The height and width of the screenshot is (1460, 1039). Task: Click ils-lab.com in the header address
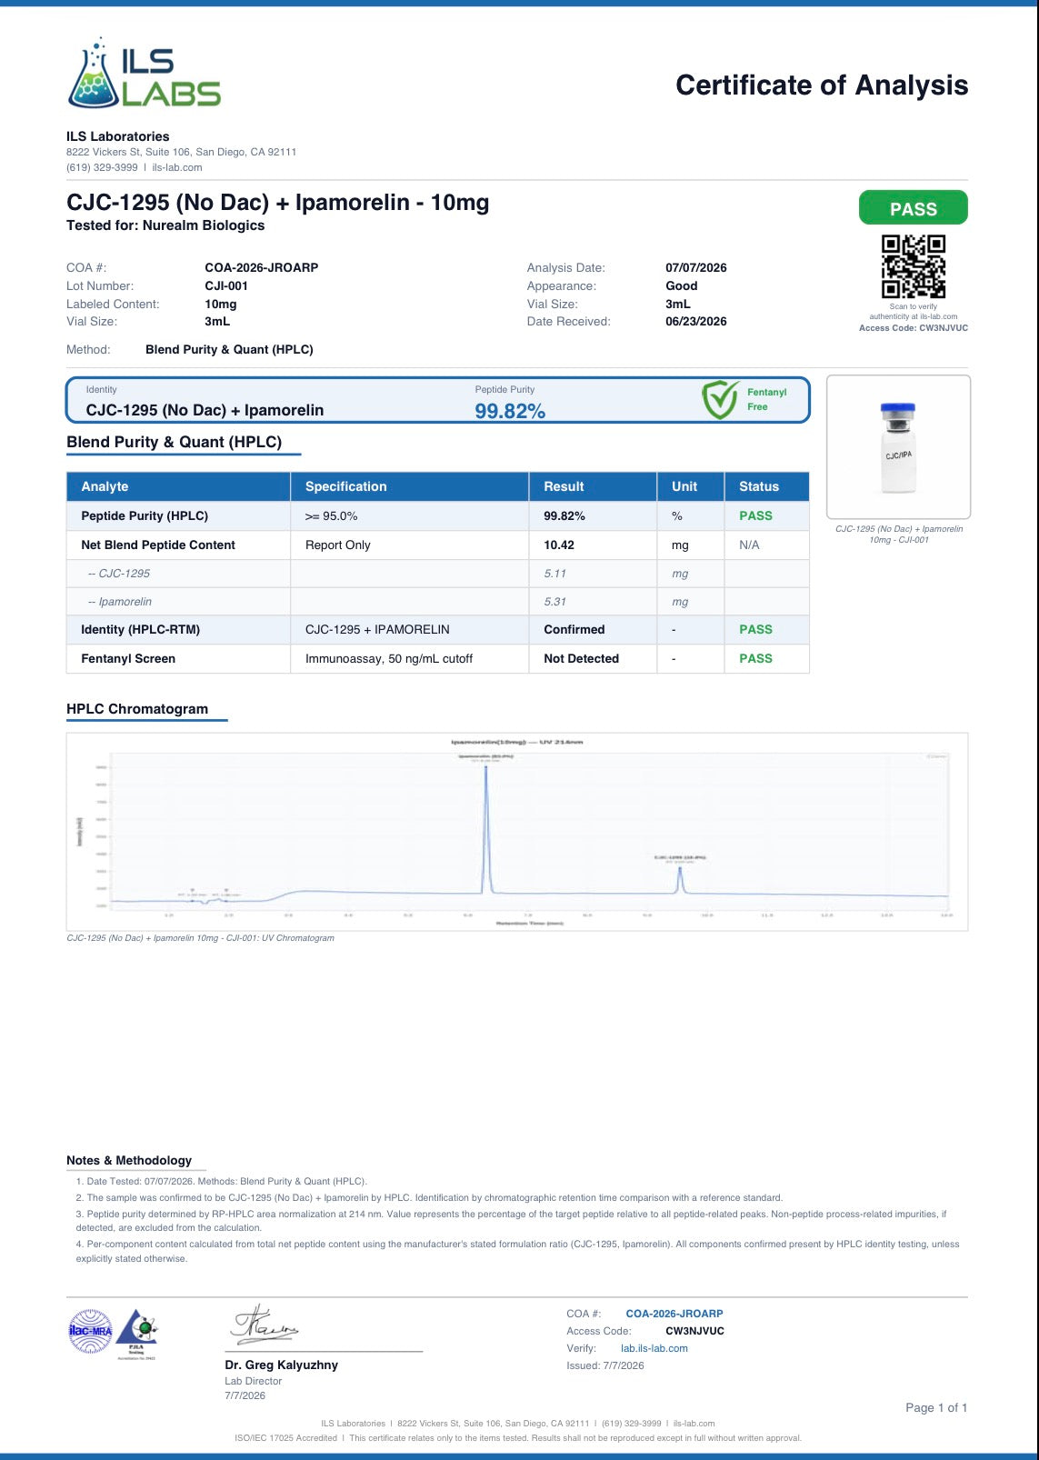click(177, 167)
